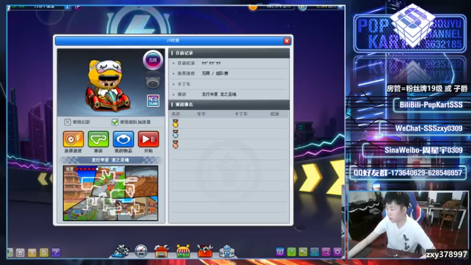Click the purple camera icon at bottom right
The height and width of the screenshot is (265, 471).
click(x=280, y=252)
